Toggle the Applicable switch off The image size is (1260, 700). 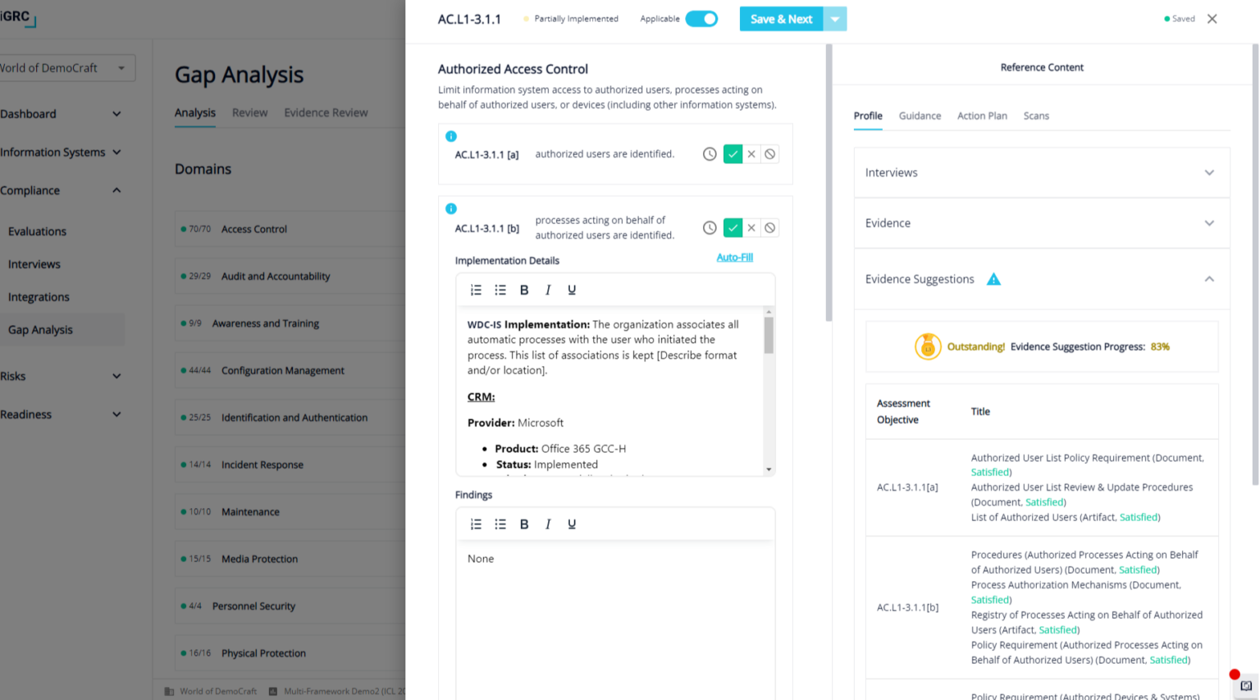701,19
